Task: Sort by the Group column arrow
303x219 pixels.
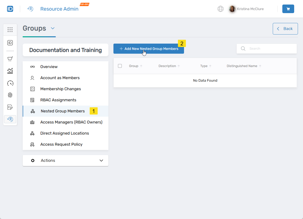Action: tap(141, 66)
